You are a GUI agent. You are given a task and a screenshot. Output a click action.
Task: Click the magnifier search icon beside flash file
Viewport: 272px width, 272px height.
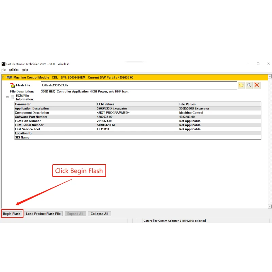(x=249, y=85)
